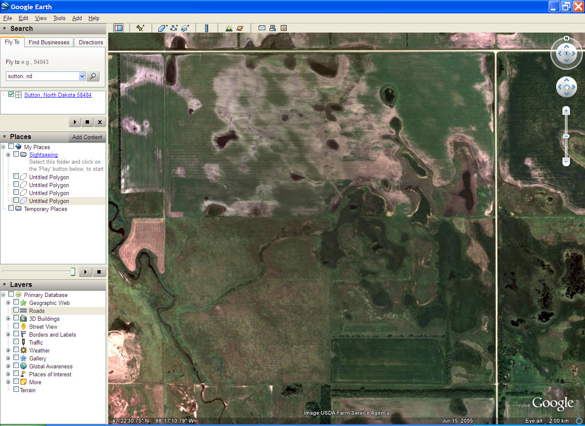
Task: Collapse the Layers panel triangle
Action: tap(5, 285)
